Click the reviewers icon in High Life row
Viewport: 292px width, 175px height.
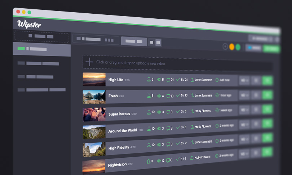149,80
